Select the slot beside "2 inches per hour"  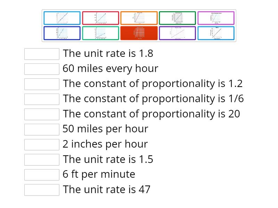(42, 144)
